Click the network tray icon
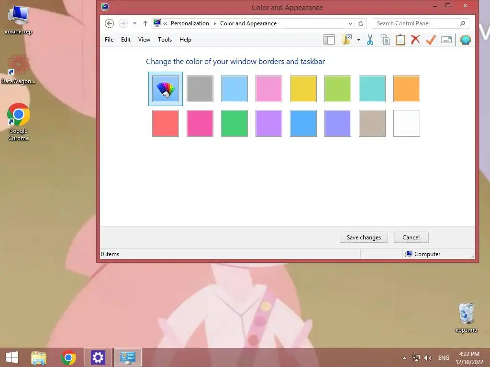 [416, 357]
